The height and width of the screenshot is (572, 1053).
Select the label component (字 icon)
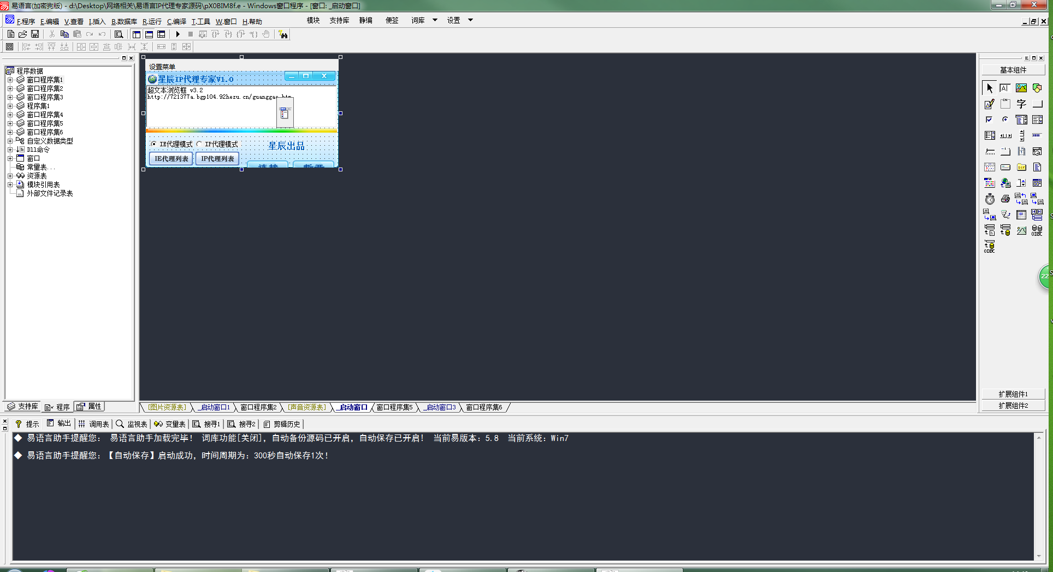[1021, 104]
